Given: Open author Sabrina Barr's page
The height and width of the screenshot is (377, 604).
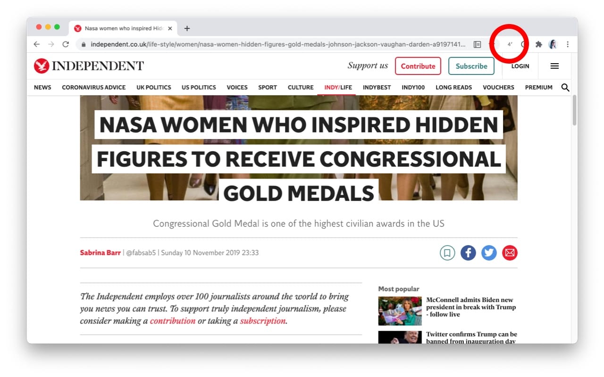Looking at the screenshot, I should (x=100, y=253).
